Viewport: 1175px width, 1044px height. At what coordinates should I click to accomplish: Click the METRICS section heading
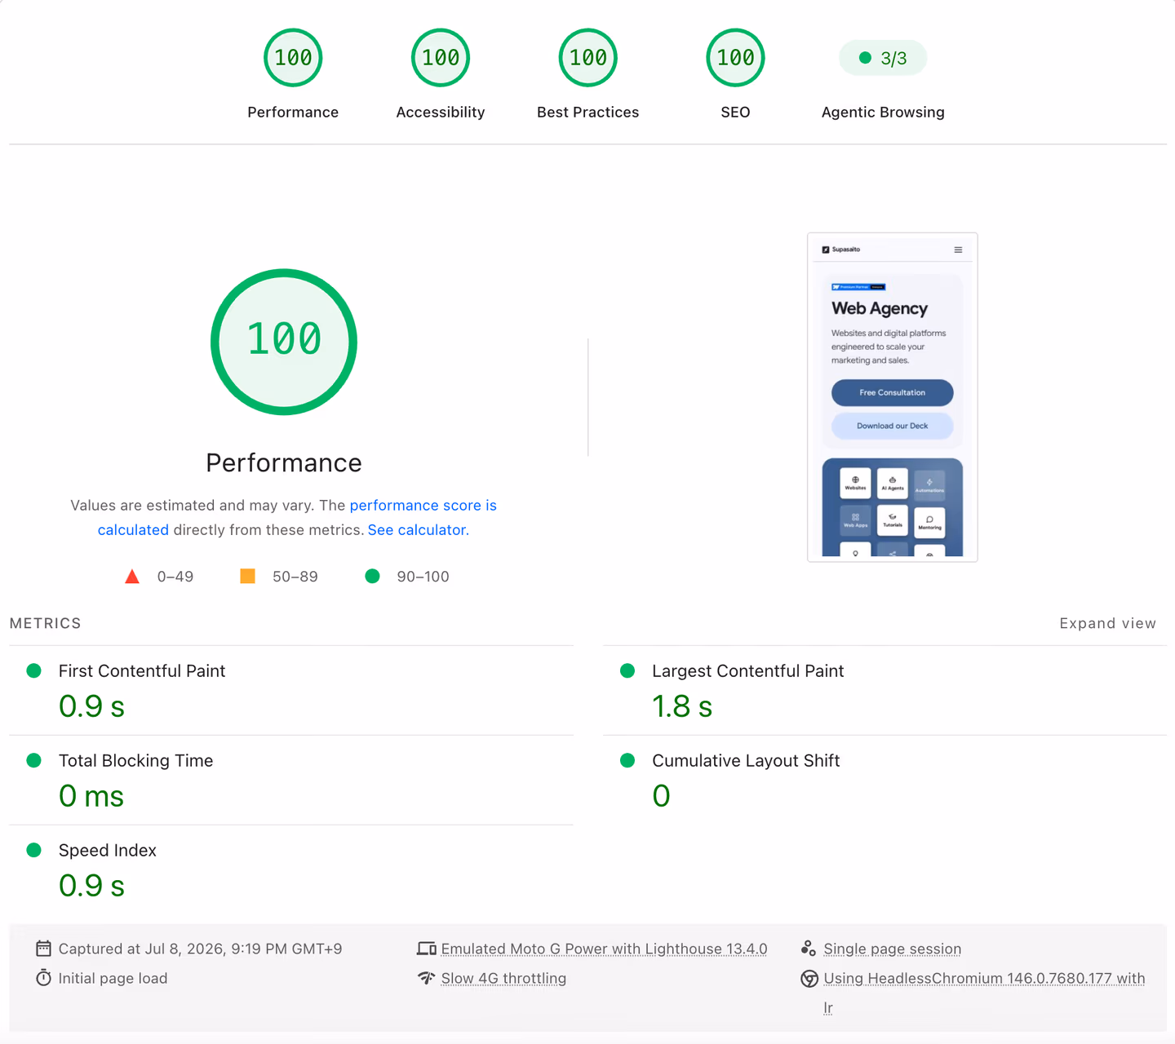coord(46,623)
